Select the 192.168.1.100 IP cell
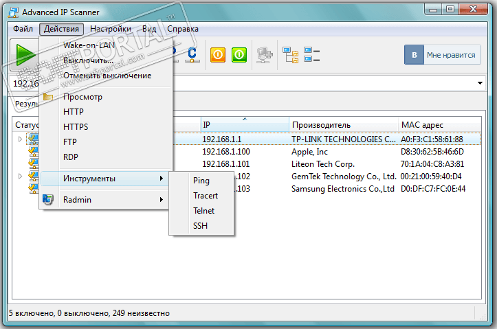This screenshot has width=497, height=329. tap(226, 152)
